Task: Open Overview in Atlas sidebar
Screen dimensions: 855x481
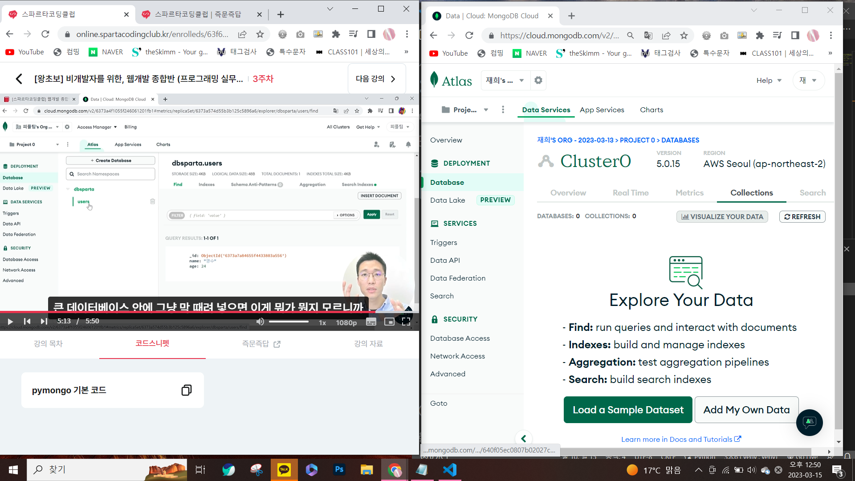Action: 446,140
